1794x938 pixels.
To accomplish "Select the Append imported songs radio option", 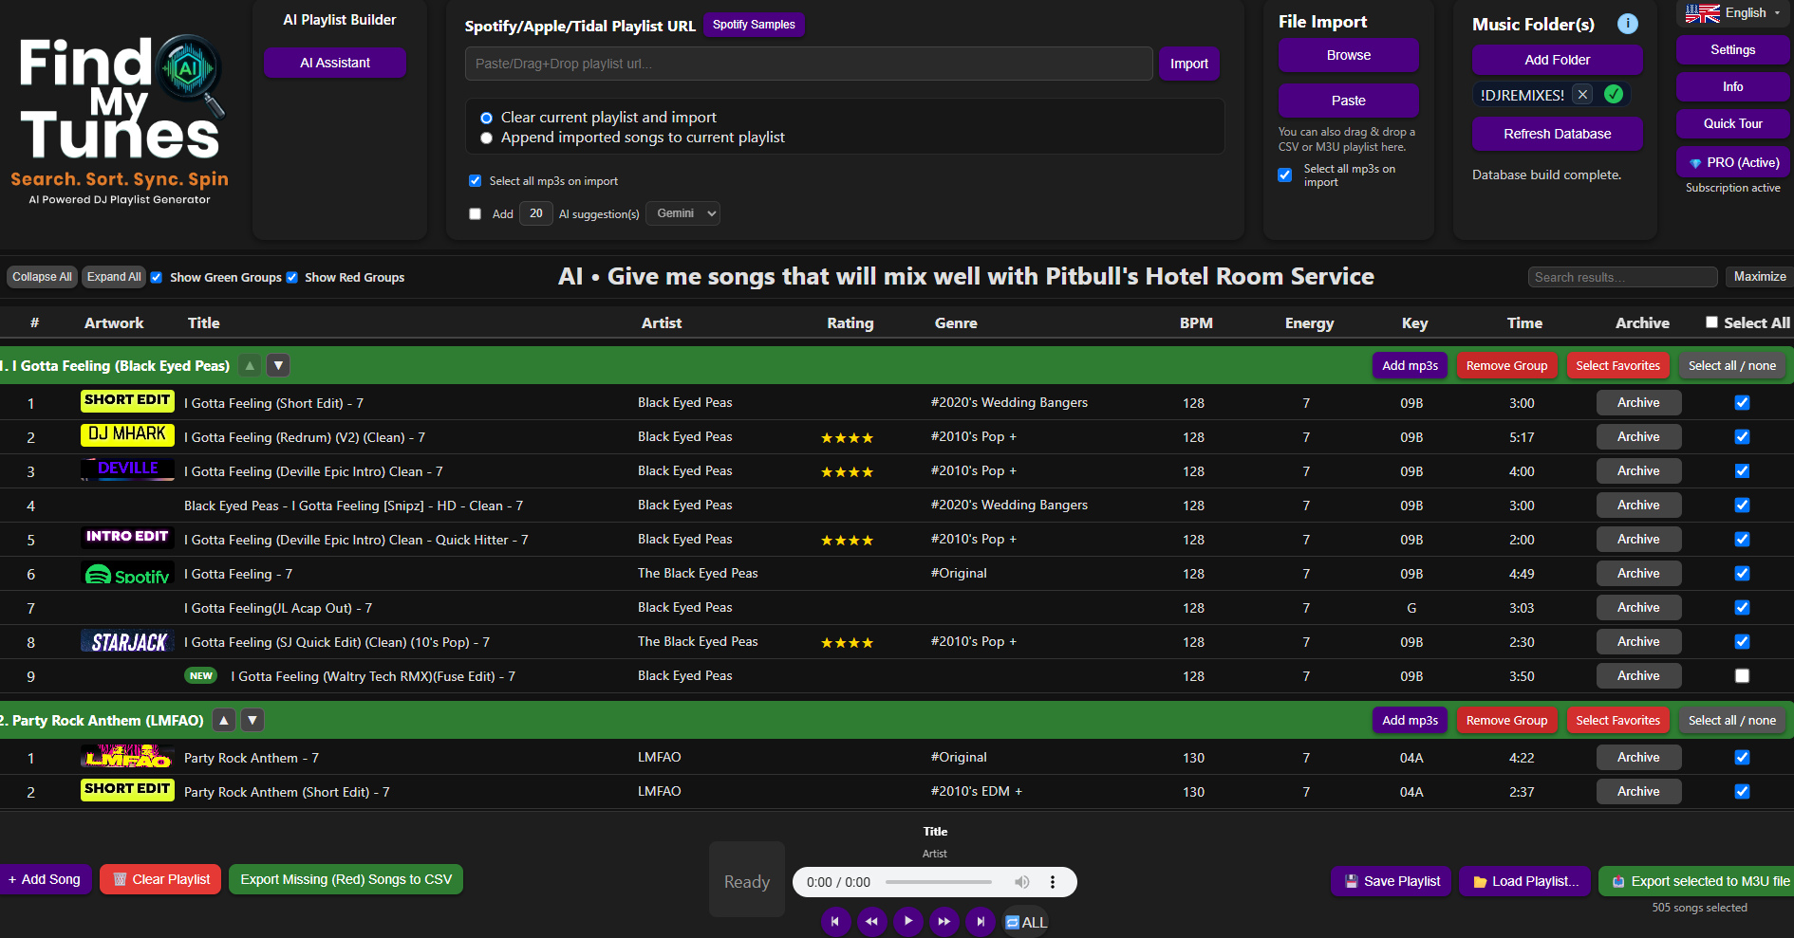I will coord(486,138).
